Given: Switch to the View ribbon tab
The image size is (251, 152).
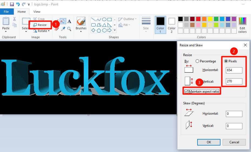Looking at the screenshot, I should coord(37,12).
